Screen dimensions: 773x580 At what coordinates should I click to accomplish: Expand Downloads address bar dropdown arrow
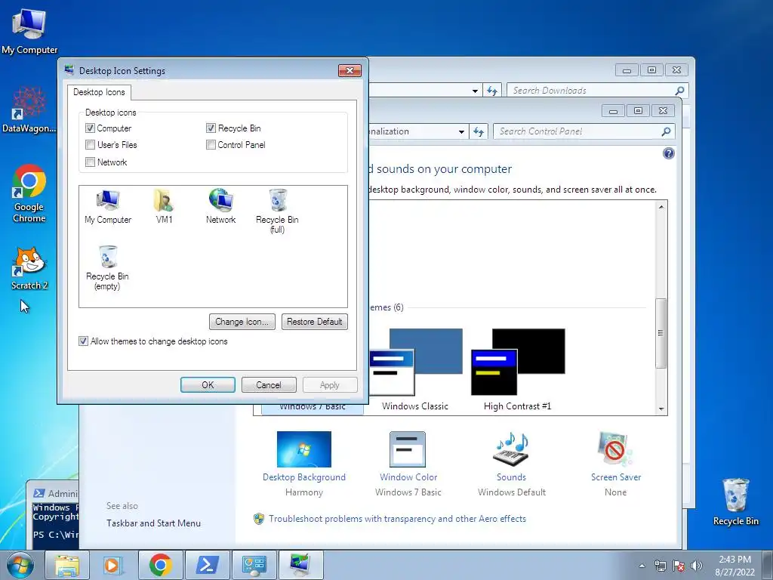pos(475,91)
